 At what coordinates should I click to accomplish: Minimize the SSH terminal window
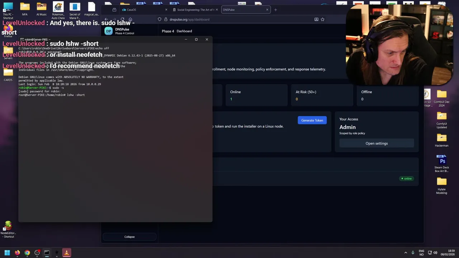click(x=186, y=39)
